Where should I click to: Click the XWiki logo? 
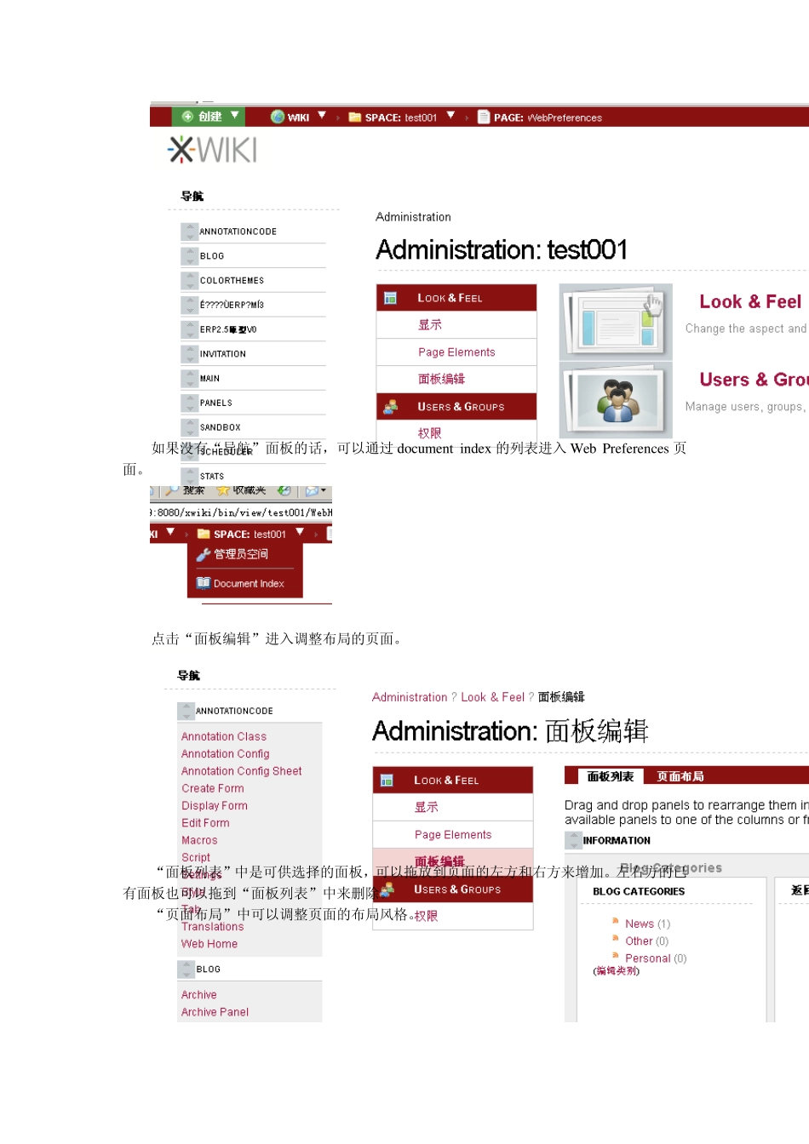point(213,150)
